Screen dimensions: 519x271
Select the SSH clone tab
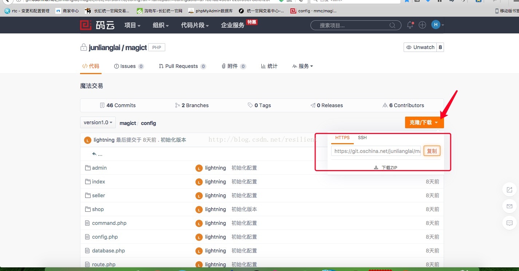coord(362,138)
